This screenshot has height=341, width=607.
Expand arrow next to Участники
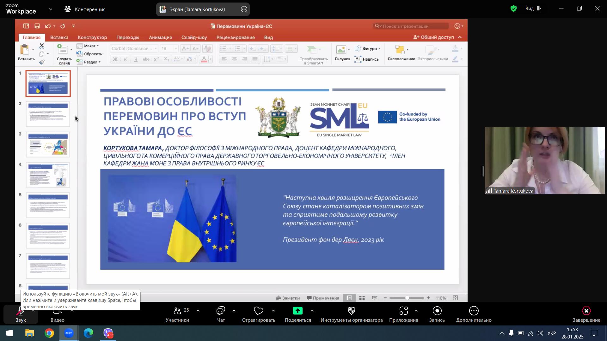pyautogui.click(x=198, y=311)
